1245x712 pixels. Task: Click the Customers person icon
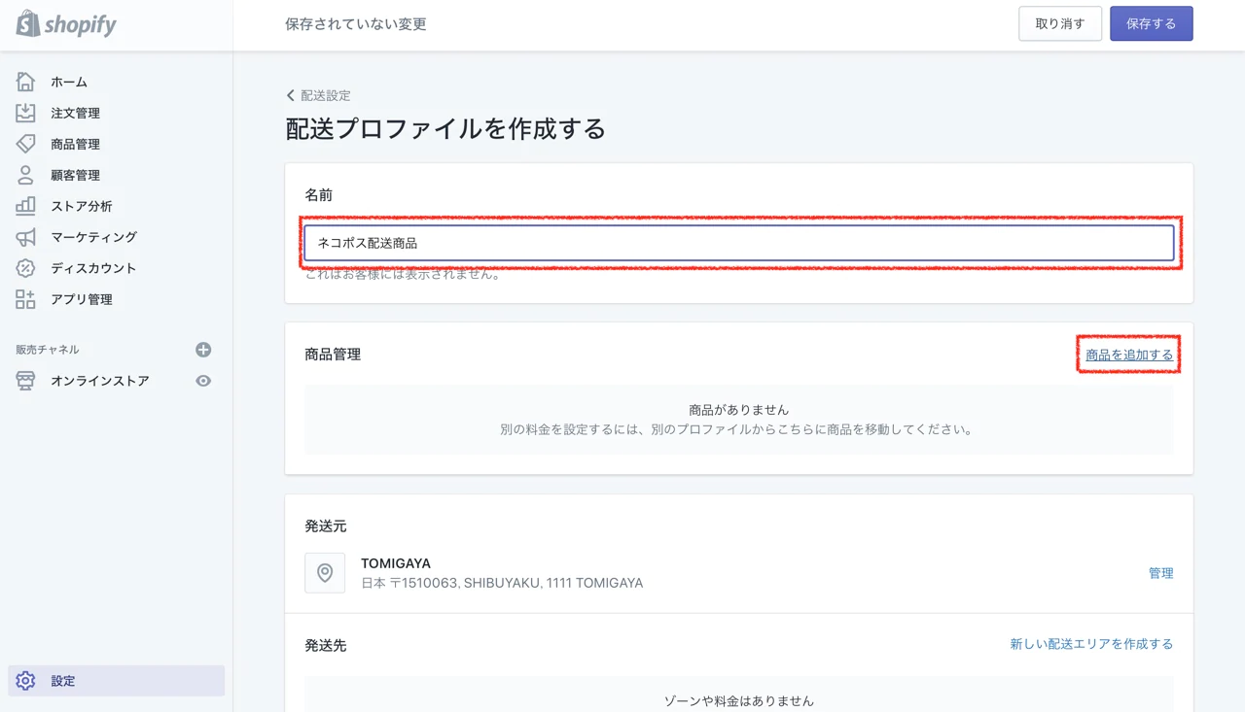[25, 175]
